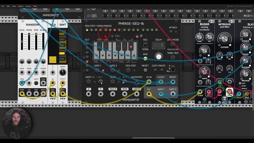Click the red lit seventh step light
This screenshot has width=254, height=143.
click(115, 30)
